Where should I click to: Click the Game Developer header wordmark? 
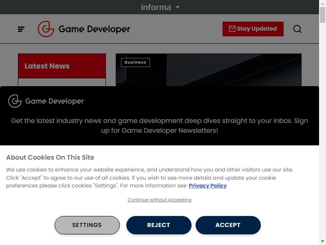(x=94, y=29)
